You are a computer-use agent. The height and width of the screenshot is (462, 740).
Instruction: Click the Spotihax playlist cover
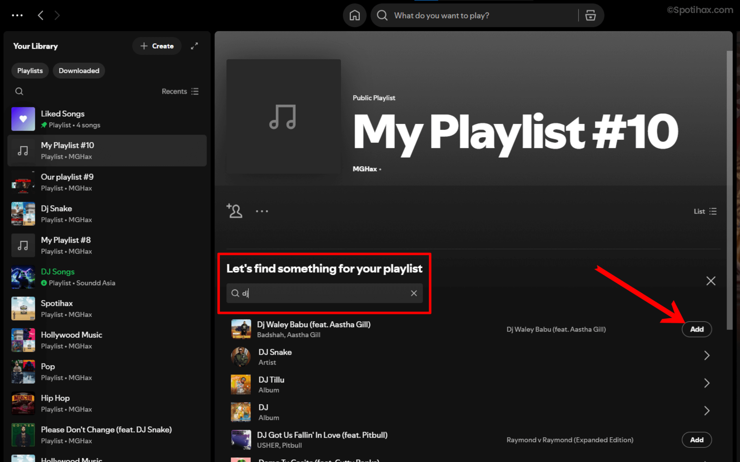tap(23, 309)
